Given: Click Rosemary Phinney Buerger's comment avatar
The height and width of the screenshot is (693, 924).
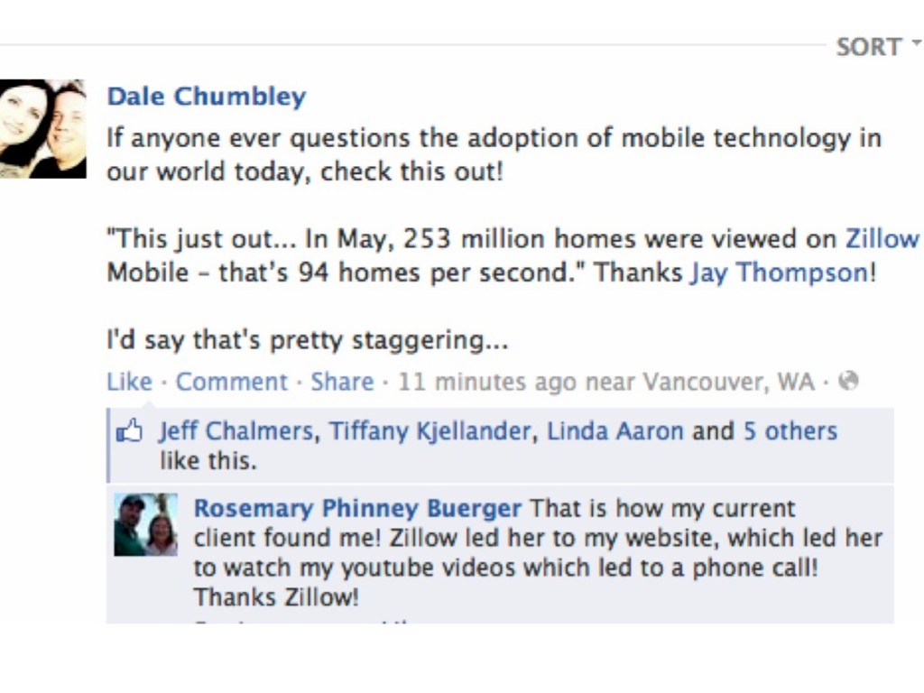Looking at the screenshot, I should tap(145, 525).
